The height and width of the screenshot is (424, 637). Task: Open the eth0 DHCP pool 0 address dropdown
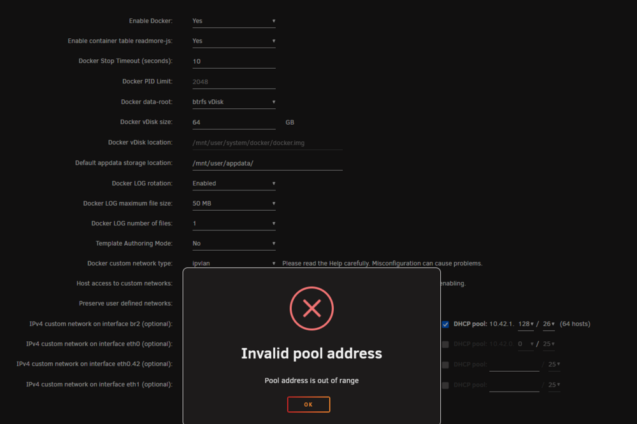(526, 344)
